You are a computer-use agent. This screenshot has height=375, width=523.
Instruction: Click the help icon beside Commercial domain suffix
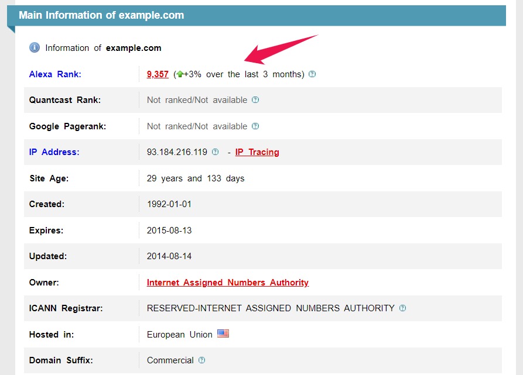[202, 360]
